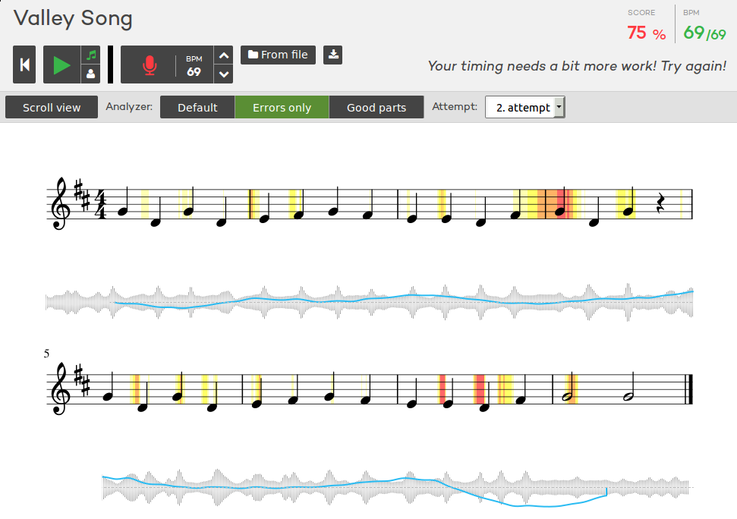
Task: Toggle the user recording playback option
Action: pyautogui.click(x=91, y=74)
